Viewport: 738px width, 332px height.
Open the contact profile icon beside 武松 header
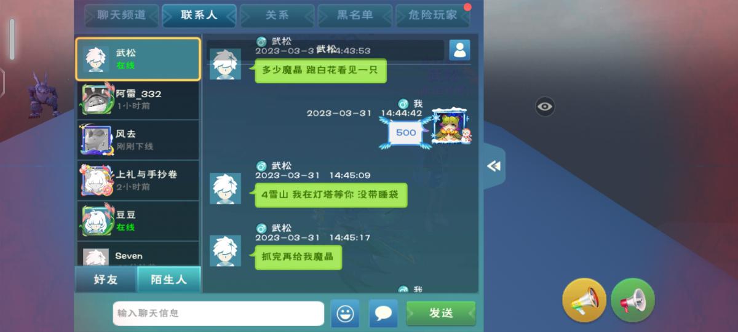tap(459, 50)
